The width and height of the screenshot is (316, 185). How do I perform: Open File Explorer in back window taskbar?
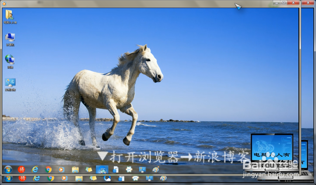point(79,179)
